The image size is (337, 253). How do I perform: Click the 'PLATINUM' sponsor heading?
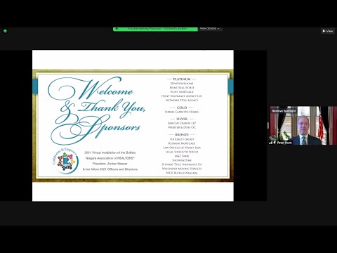coord(182,79)
